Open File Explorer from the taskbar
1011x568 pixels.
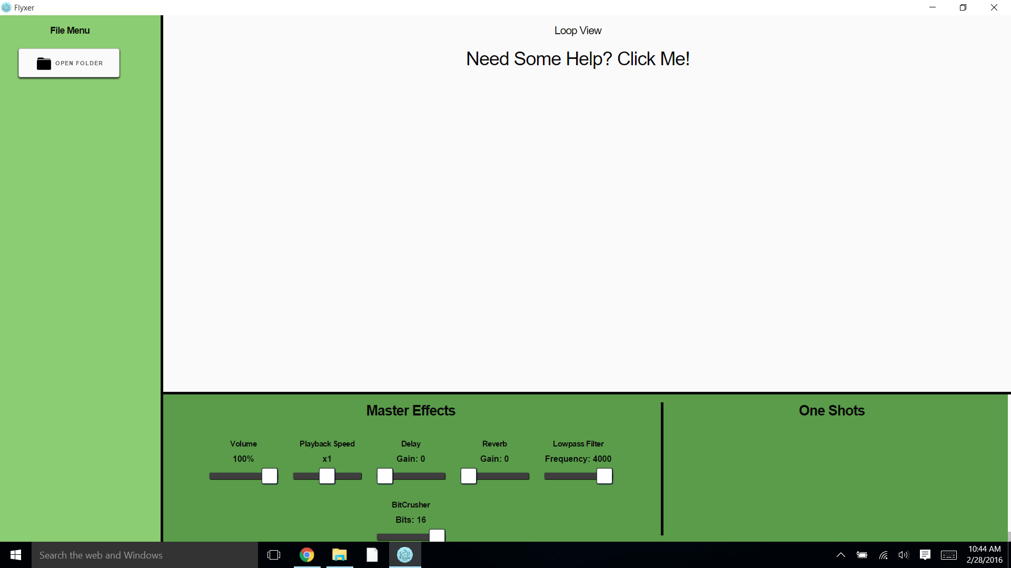point(340,555)
